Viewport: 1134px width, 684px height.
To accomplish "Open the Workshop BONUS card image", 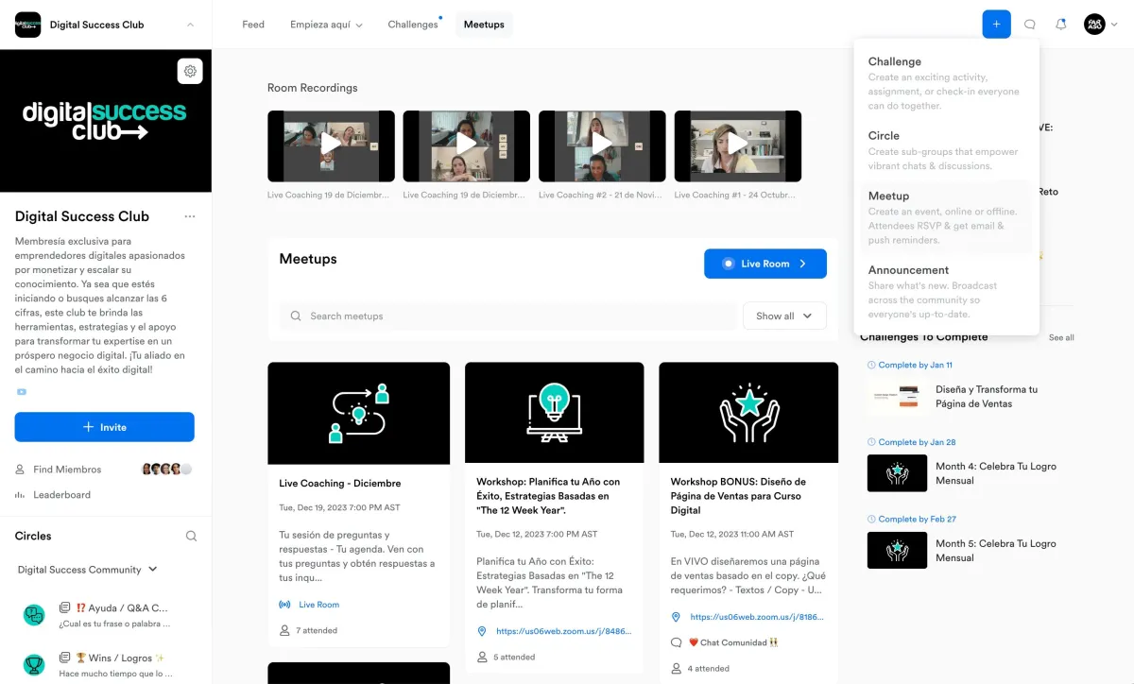I will pos(748,414).
